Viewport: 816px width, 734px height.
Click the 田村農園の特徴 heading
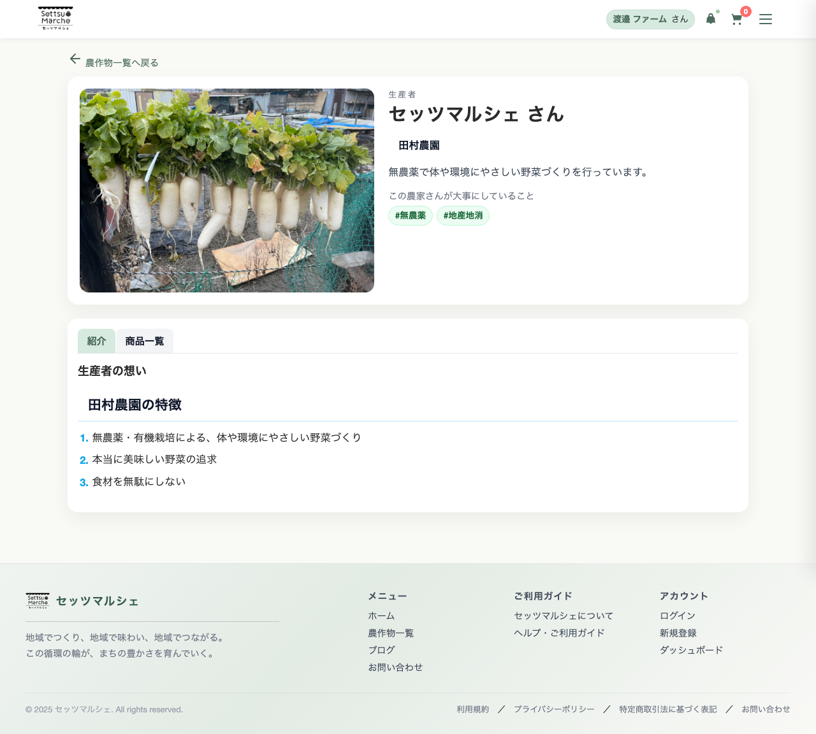[x=135, y=405]
